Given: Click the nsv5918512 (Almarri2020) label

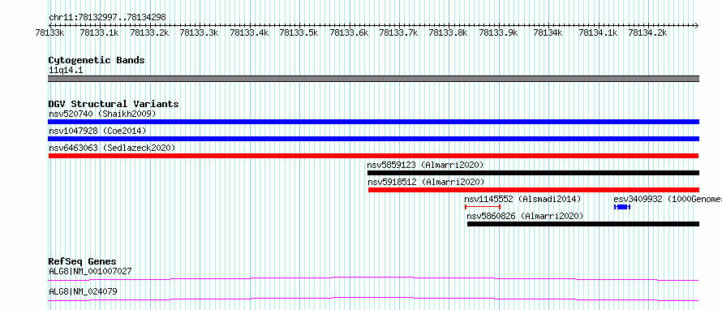Looking at the screenshot, I should pyautogui.click(x=425, y=182).
